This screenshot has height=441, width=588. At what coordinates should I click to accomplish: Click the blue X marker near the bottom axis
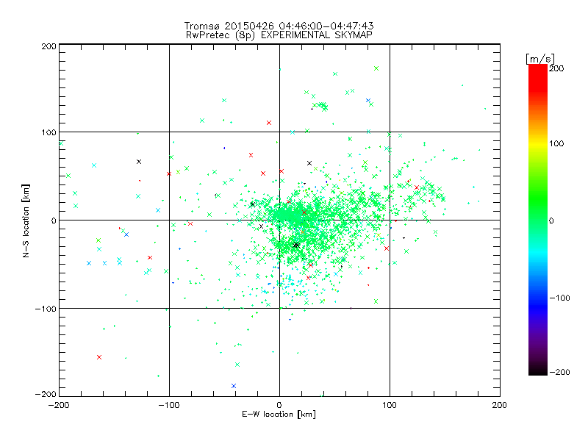234,385
